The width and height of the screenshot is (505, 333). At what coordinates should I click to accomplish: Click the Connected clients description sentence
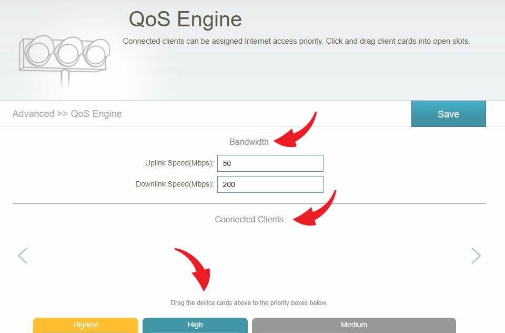click(296, 41)
